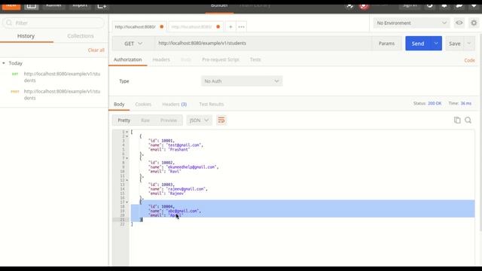This screenshot has height=271, width=482.
Task: Switch to the Team Library tab
Action: click(x=255, y=5)
